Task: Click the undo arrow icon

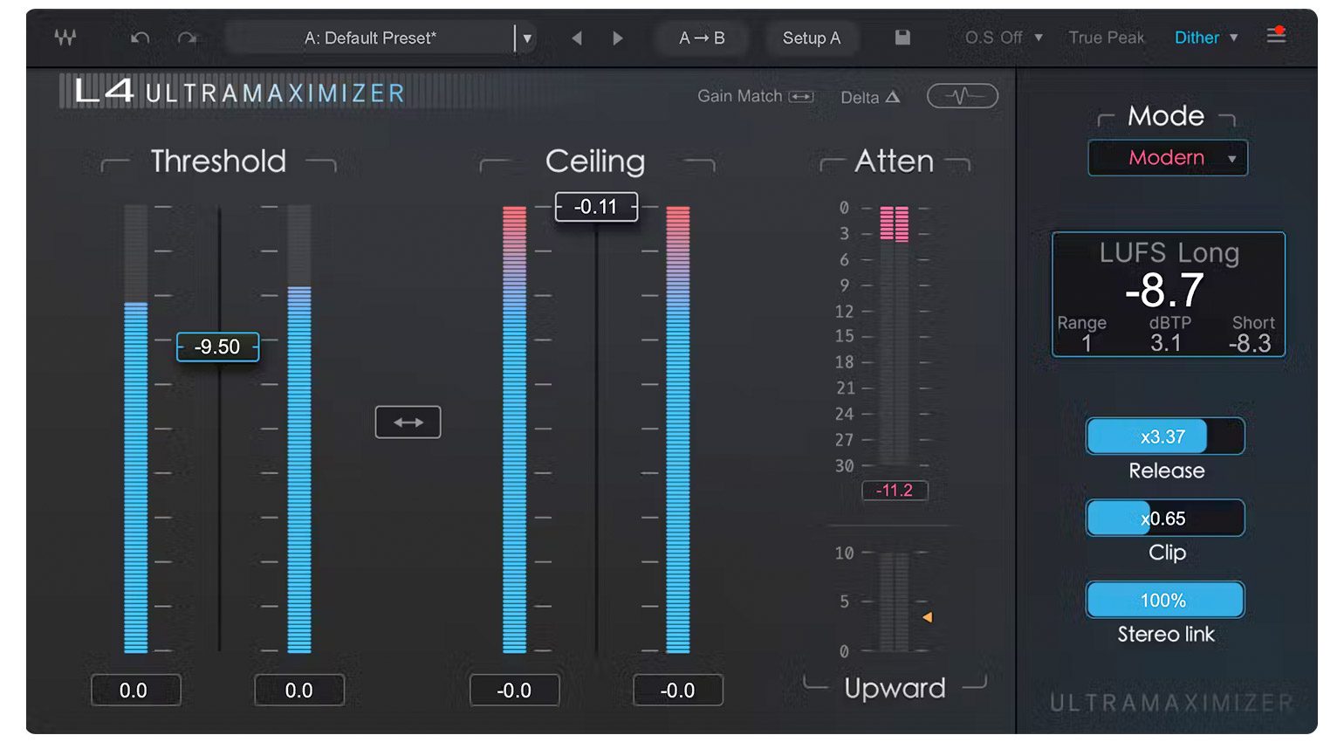Action: tap(140, 38)
